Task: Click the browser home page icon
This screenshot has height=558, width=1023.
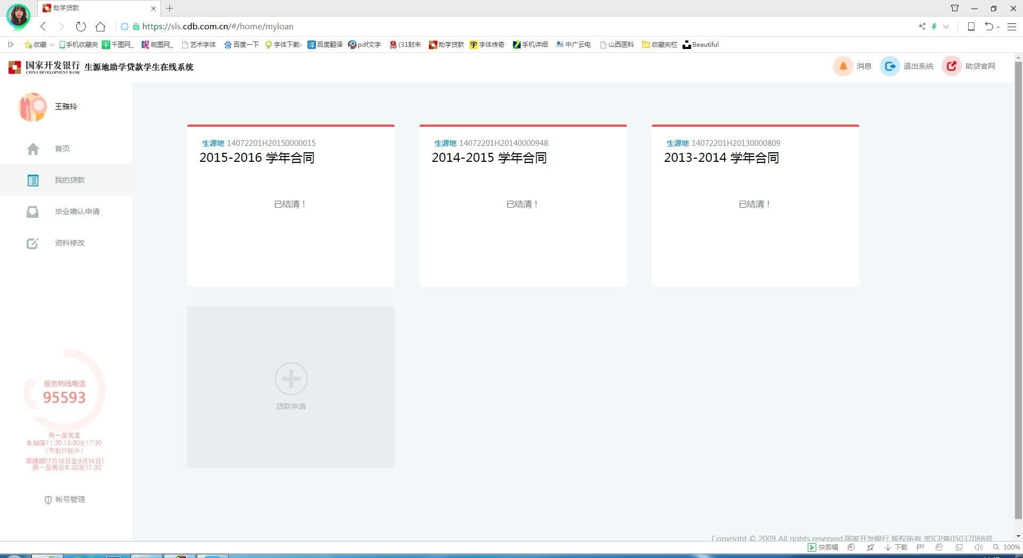Action: [100, 27]
